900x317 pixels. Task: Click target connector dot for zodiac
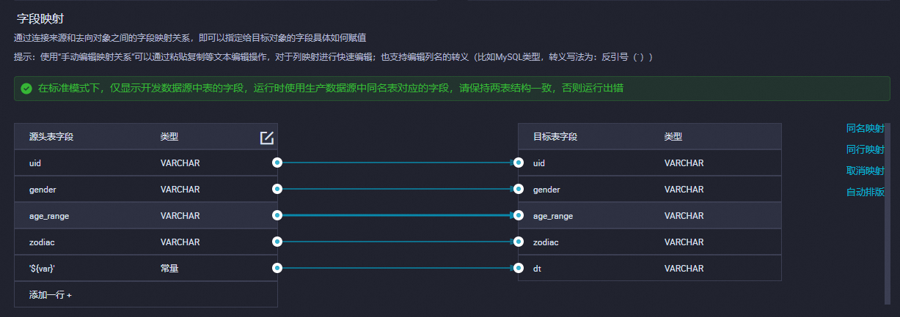point(519,242)
